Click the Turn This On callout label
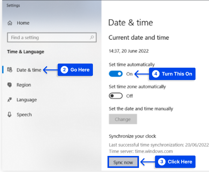The height and width of the screenshot is (172, 209). tap(177, 74)
